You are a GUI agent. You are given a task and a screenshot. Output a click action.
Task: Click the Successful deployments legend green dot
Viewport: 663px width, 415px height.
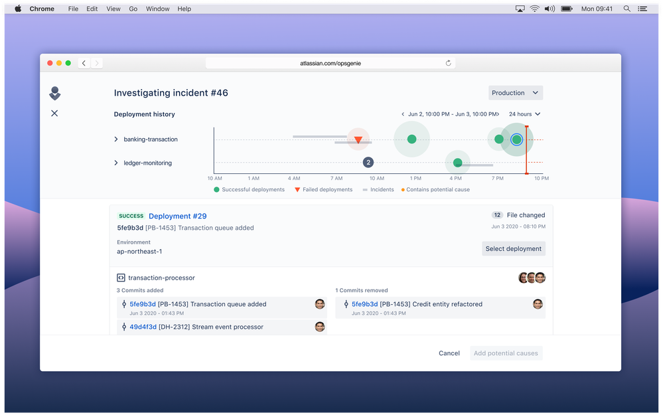[x=216, y=189]
